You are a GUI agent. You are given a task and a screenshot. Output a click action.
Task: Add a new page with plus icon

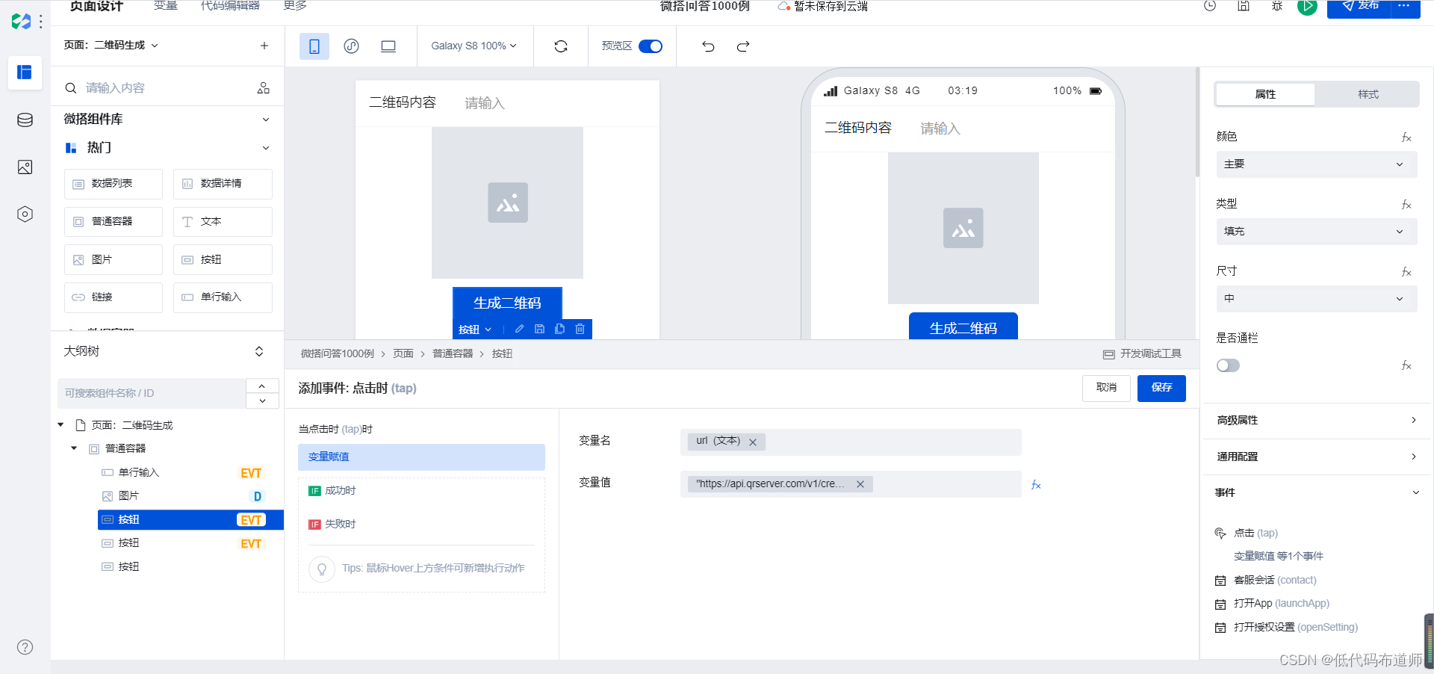coord(264,46)
